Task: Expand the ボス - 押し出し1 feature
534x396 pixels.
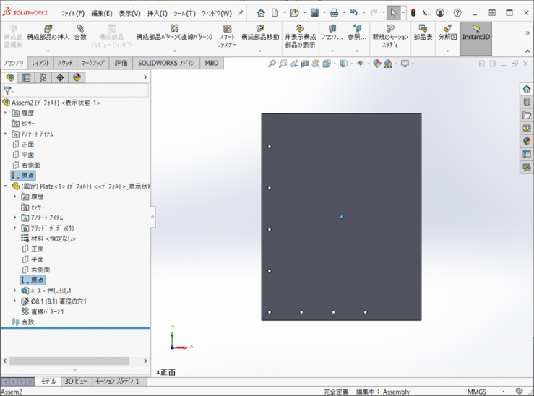Action: pyautogui.click(x=15, y=290)
